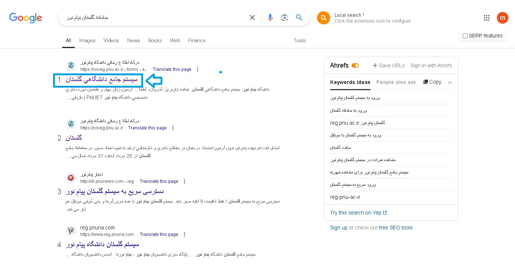This screenshot has width=515, height=265.
Task: Switch to Books tab
Action: pyautogui.click(x=155, y=40)
